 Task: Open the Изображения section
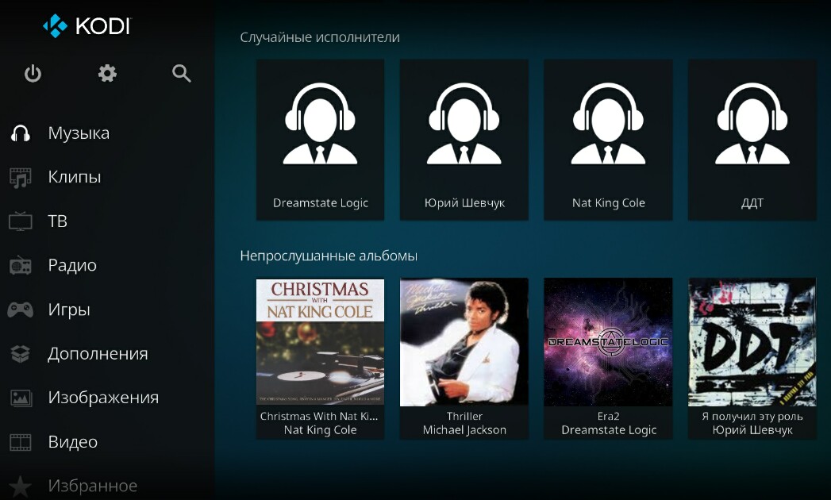coord(103,398)
